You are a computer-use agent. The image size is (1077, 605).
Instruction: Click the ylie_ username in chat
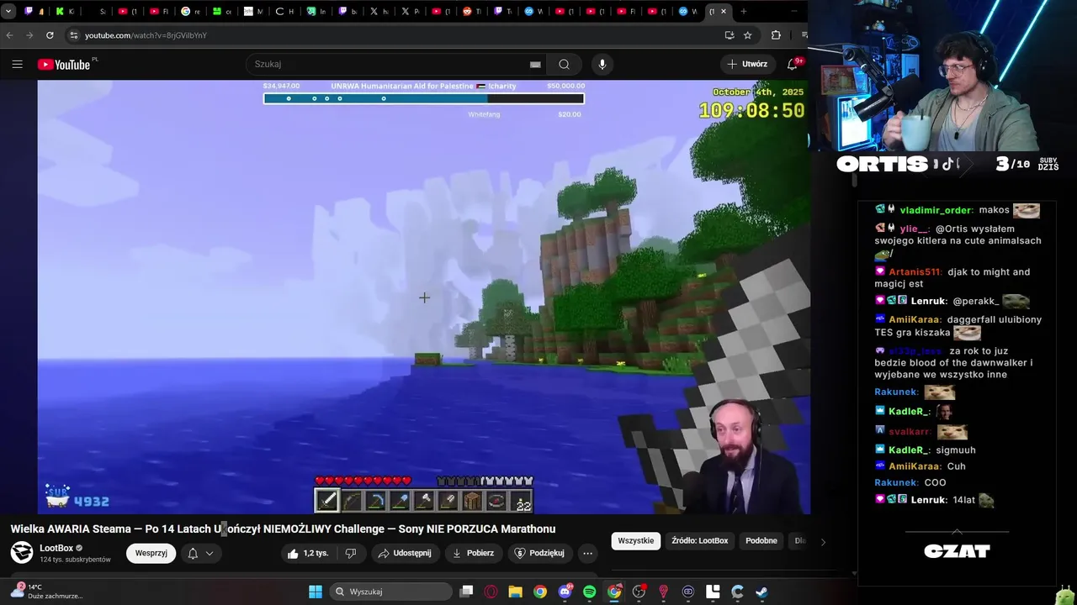pyautogui.click(x=912, y=229)
